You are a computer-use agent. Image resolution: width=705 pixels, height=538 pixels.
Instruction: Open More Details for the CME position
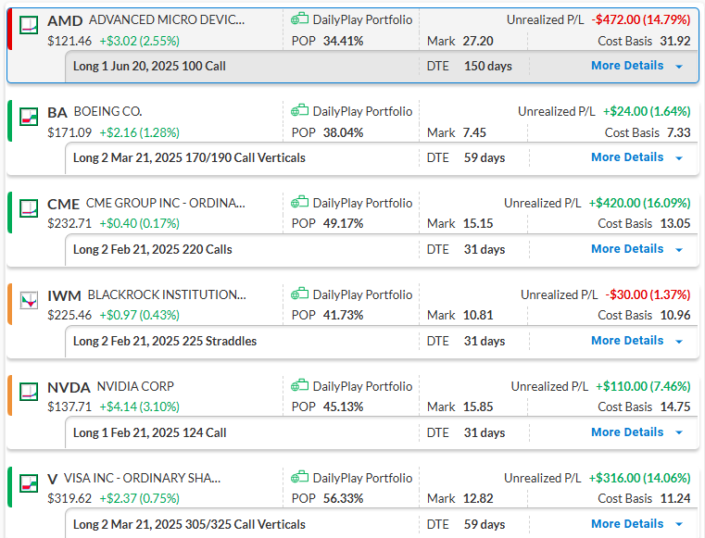click(x=627, y=249)
